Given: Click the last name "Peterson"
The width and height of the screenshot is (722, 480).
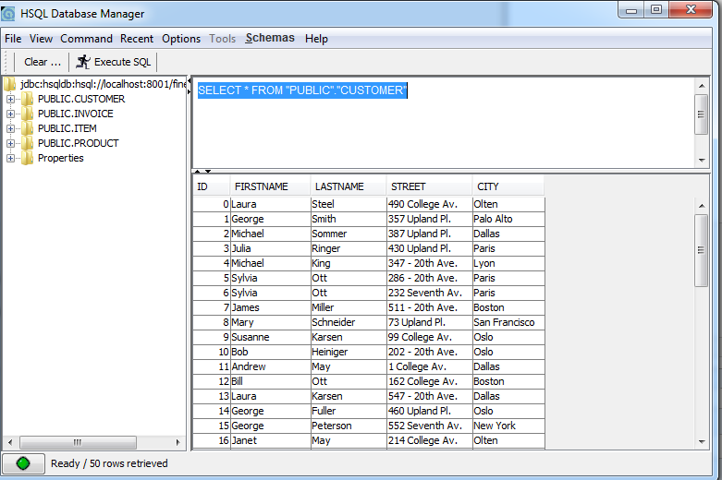Looking at the screenshot, I should click(349, 426).
